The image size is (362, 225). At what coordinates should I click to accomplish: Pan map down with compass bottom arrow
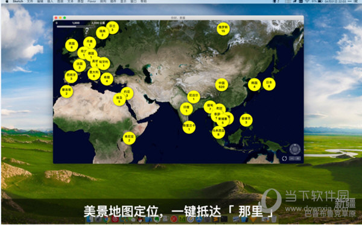(295, 153)
